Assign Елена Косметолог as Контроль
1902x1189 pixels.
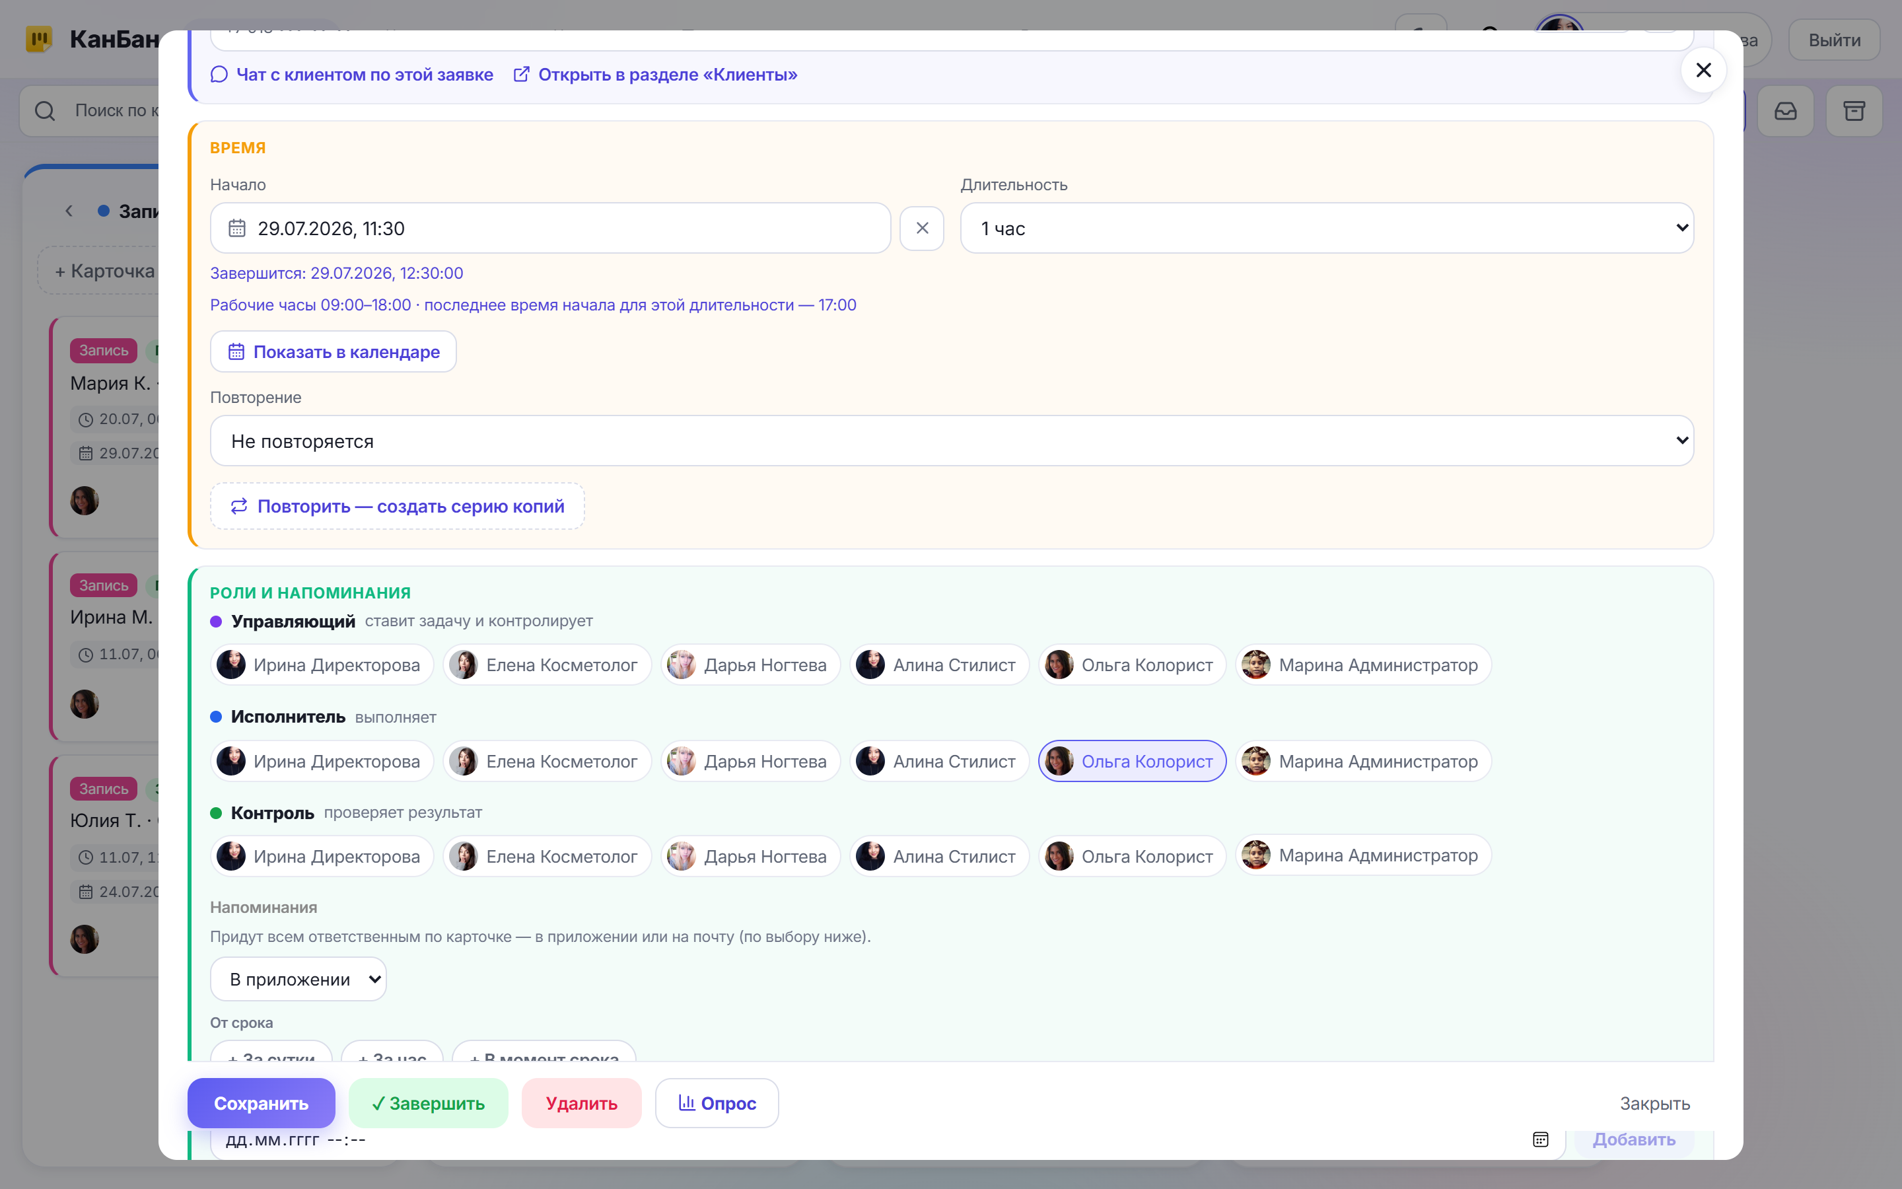(x=547, y=856)
